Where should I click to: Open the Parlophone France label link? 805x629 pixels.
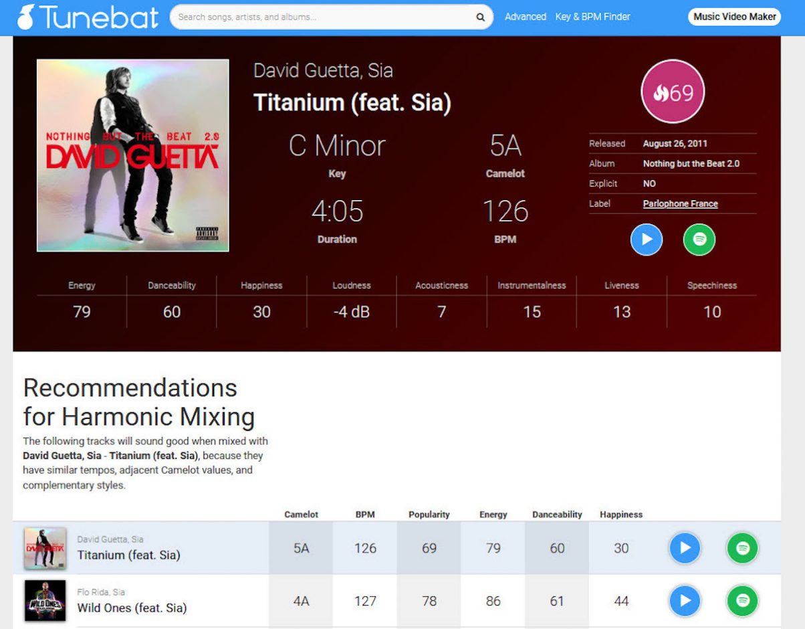click(x=679, y=203)
